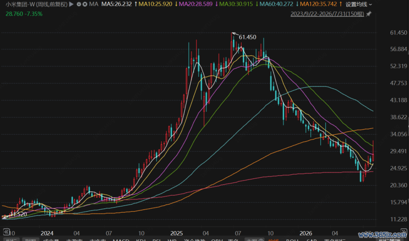Viewport: 409px width, 241px height.
Task: Click the MA indicator label
Action: [94, 4]
